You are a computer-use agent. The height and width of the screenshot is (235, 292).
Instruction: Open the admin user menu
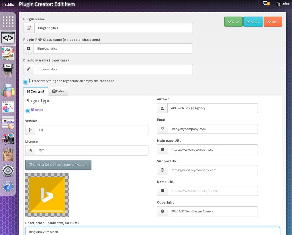284,3
